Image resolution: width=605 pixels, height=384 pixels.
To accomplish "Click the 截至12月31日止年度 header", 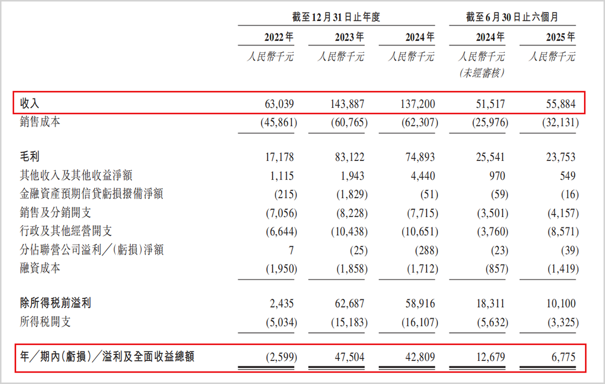I will pyautogui.click(x=336, y=17).
